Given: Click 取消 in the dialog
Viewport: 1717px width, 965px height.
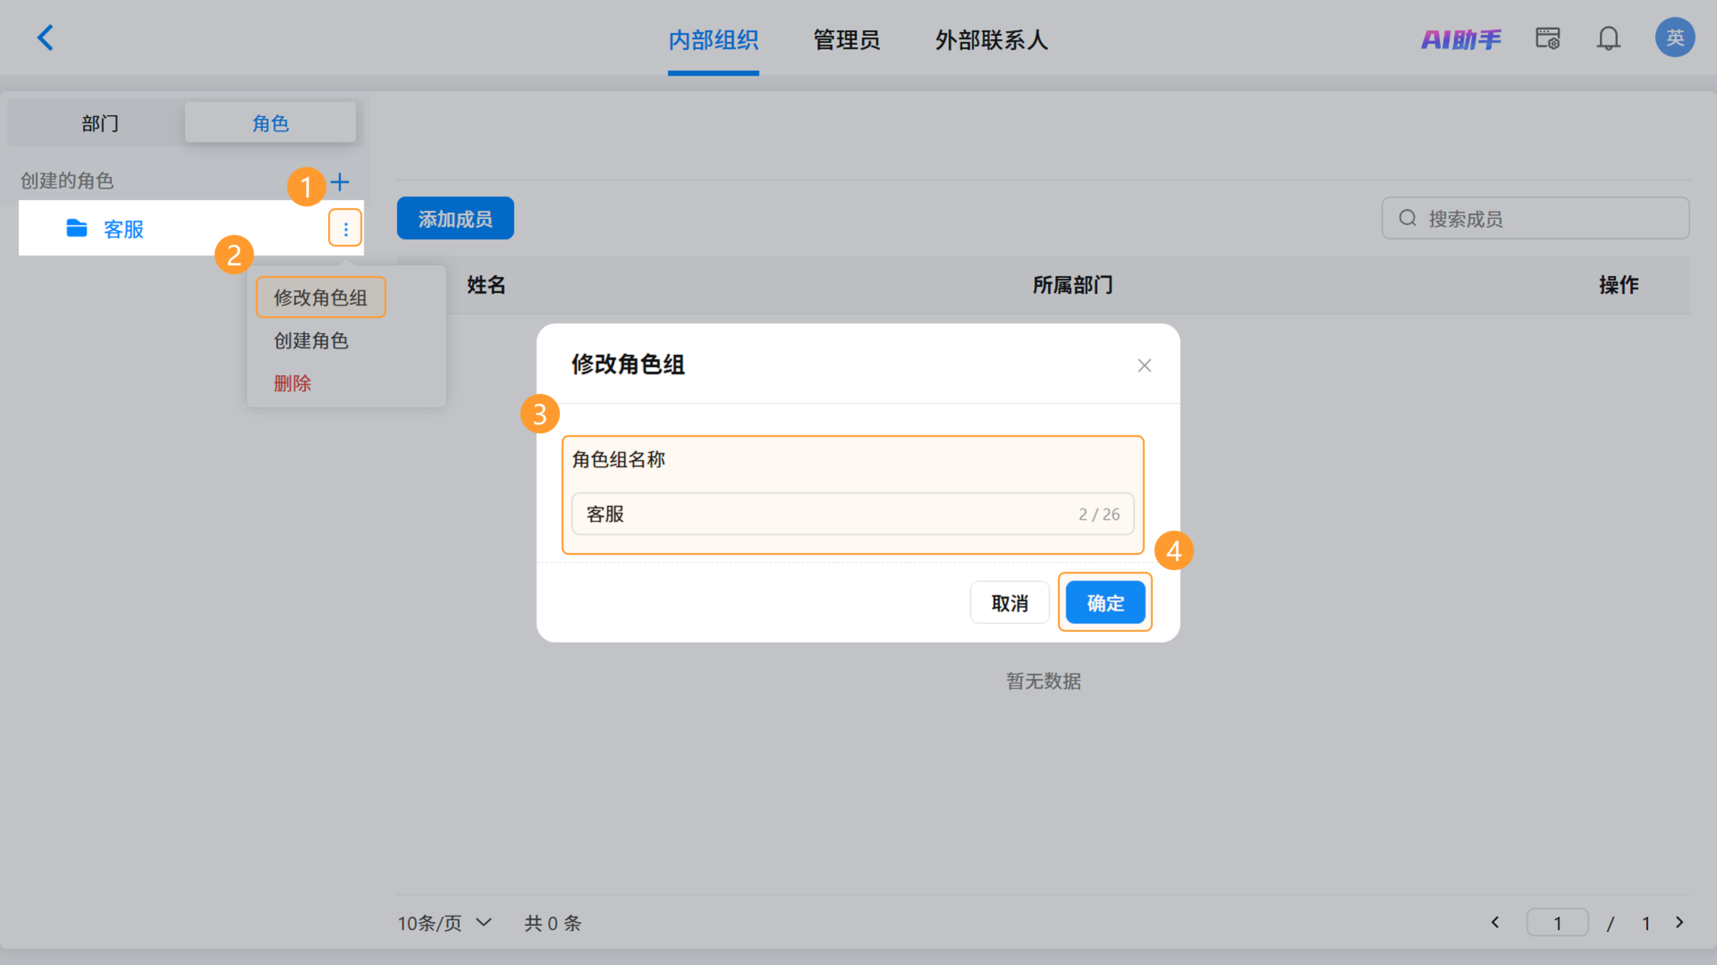Looking at the screenshot, I should (1009, 603).
